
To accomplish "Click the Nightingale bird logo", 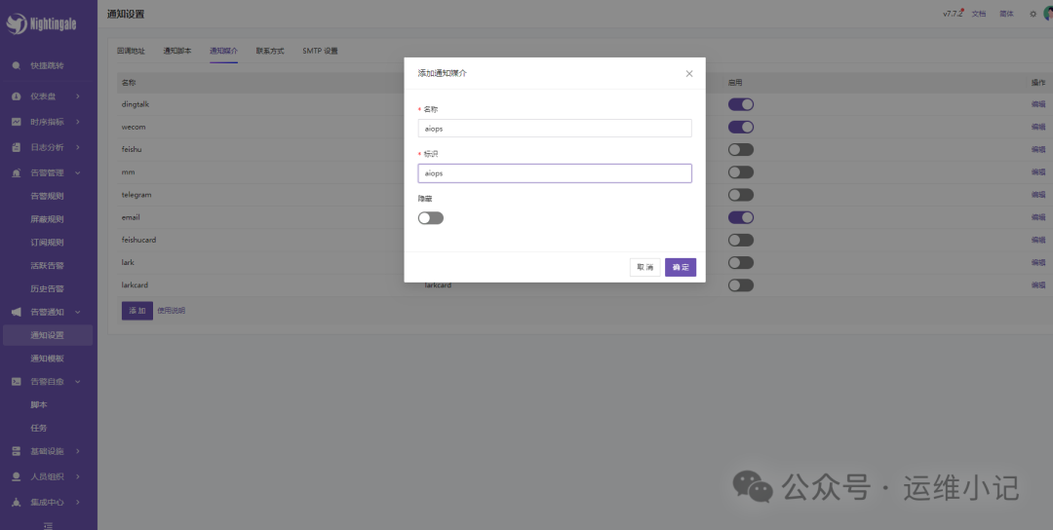I will (x=17, y=25).
